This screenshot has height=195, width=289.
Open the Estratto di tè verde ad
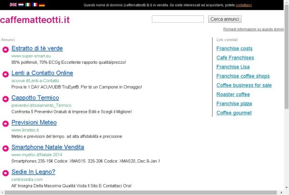[x=37, y=48]
